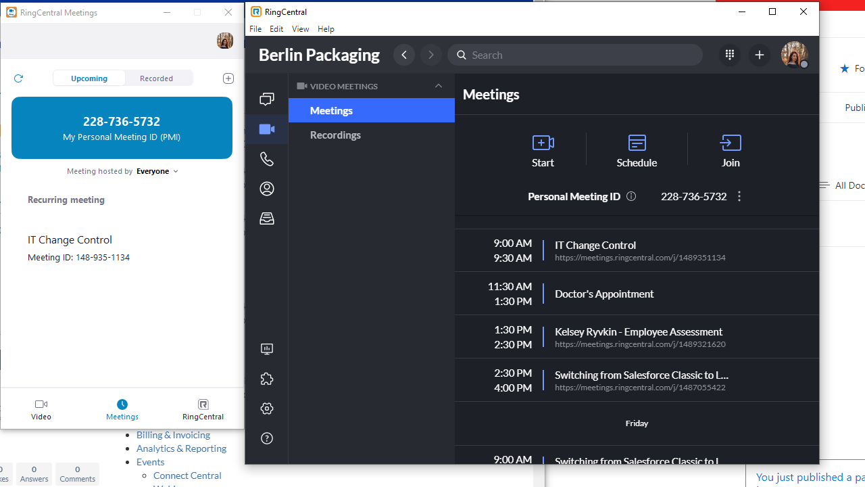This screenshot has height=487, width=865.
Task: Select the Meetings clock icon at bottom
Action: pos(122,404)
